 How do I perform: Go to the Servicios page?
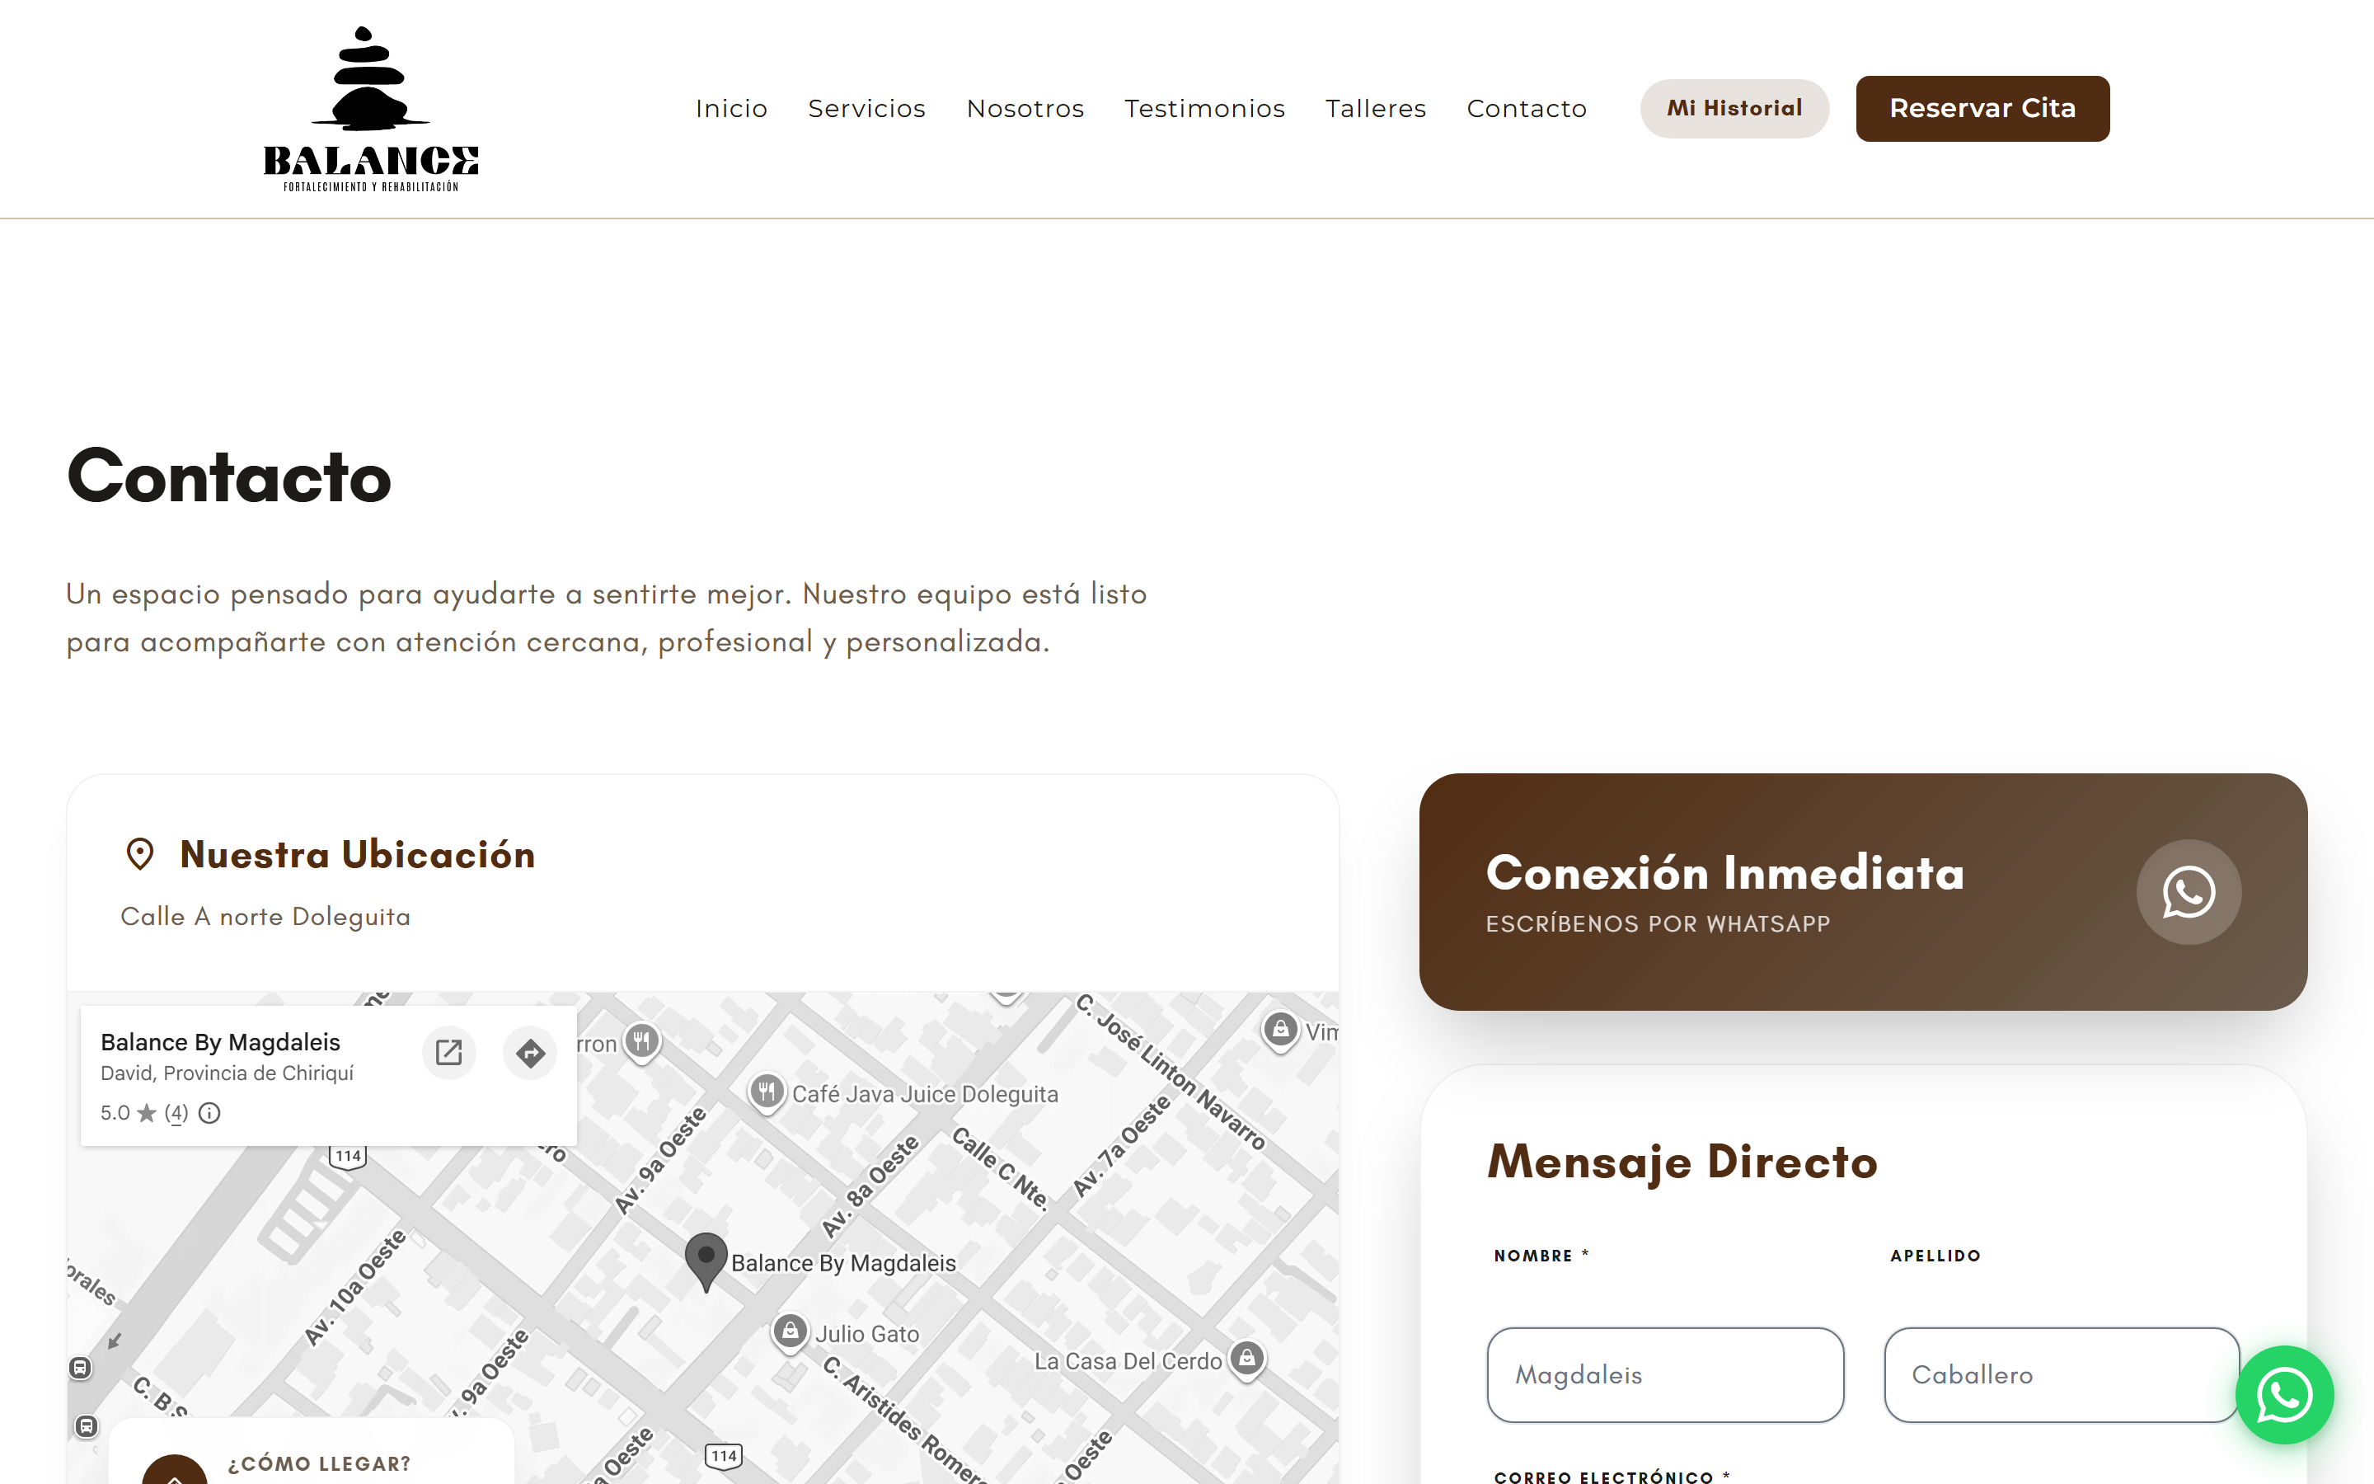tap(866, 108)
